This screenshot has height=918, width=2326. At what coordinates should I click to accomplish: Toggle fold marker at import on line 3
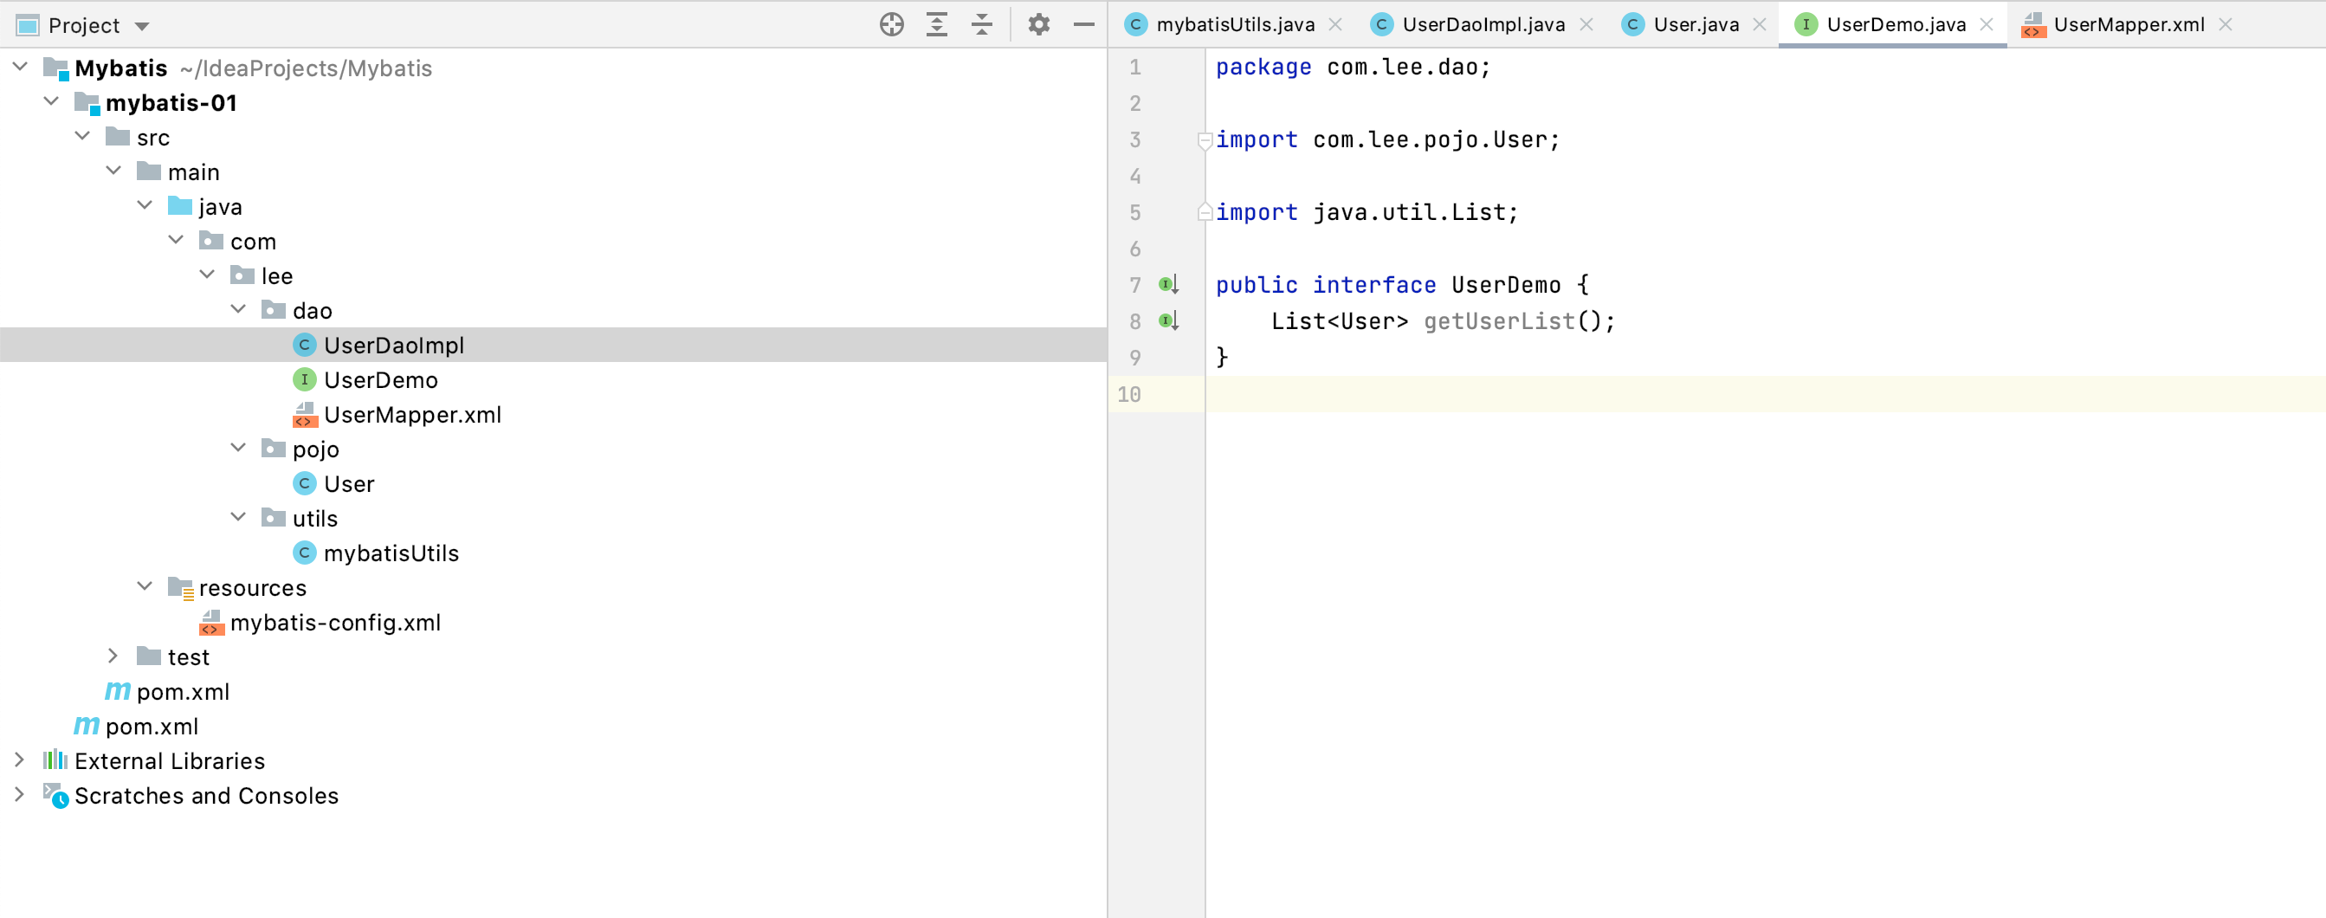tap(1204, 141)
